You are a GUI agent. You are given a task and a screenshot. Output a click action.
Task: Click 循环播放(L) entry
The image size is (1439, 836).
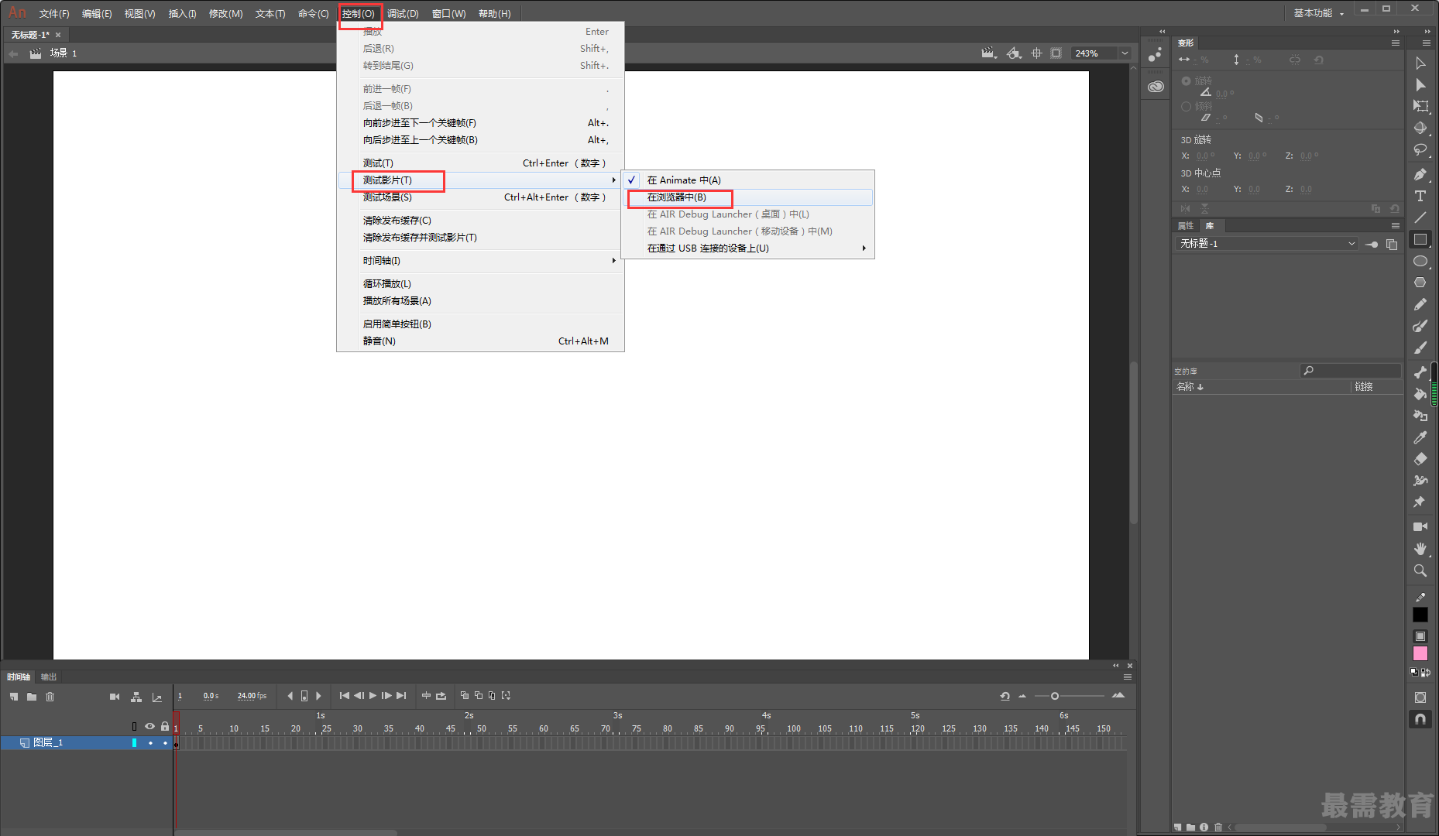[x=480, y=284]
